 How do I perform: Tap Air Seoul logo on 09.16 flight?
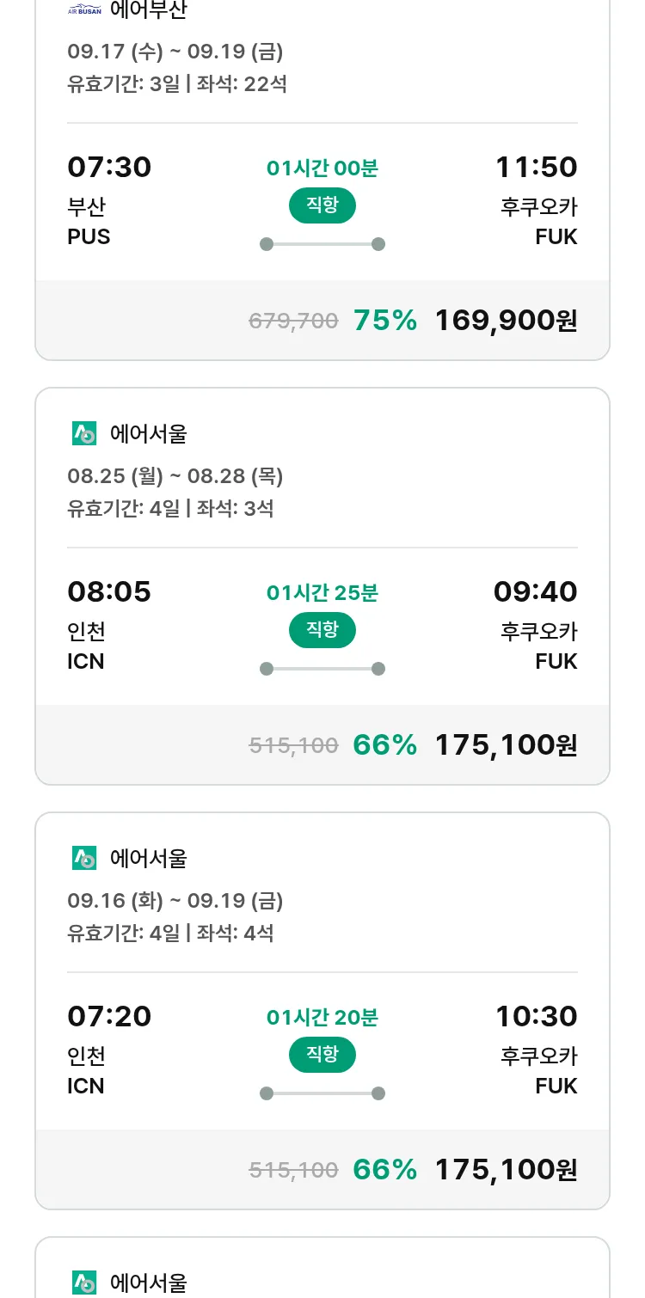pyautogui.click(x=84, y=858)
